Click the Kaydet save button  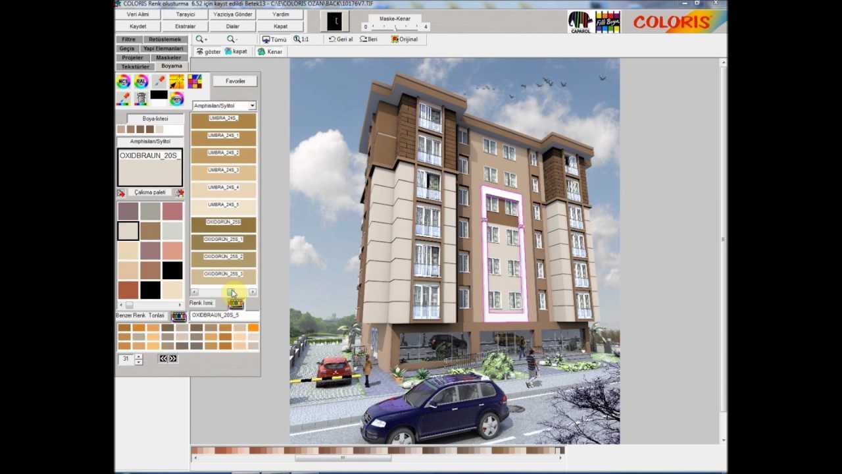click(138, 26)
